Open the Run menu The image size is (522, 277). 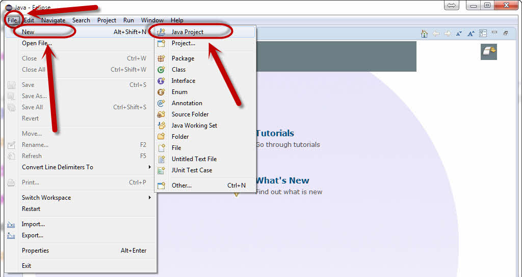(128, 20)
